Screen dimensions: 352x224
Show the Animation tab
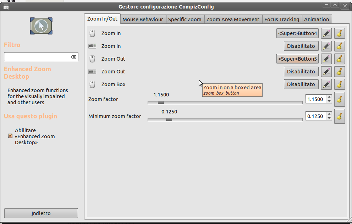point(317,19)
